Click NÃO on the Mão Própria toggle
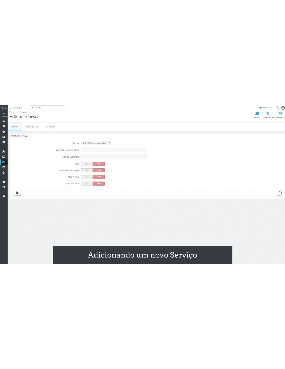Screen dimensions: 285x369 pos(99,177)
